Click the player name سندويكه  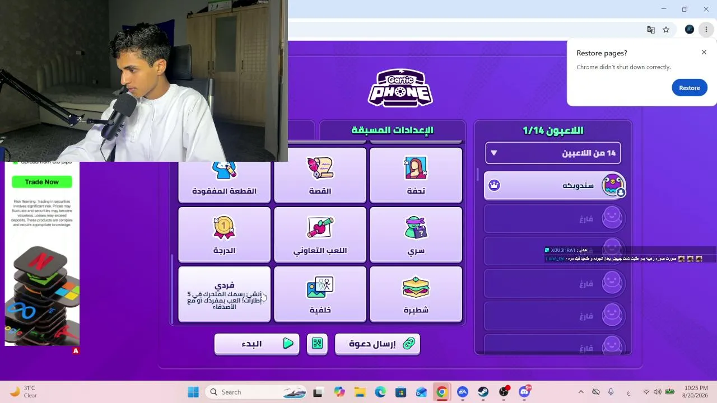tap(578, 185)
